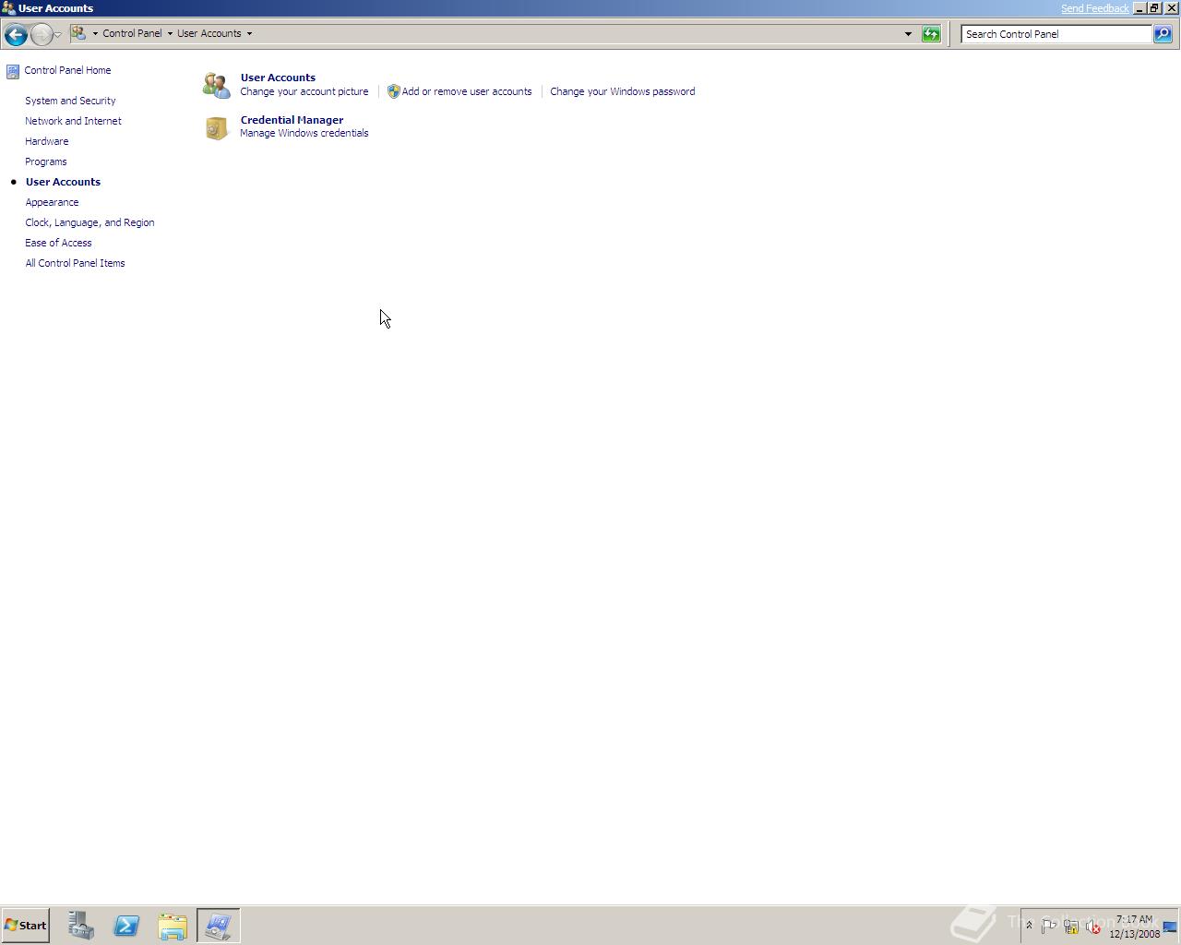
Task: Focus the Search Control Panel box
Action: pyautogui.click(x=1056, y=34)
